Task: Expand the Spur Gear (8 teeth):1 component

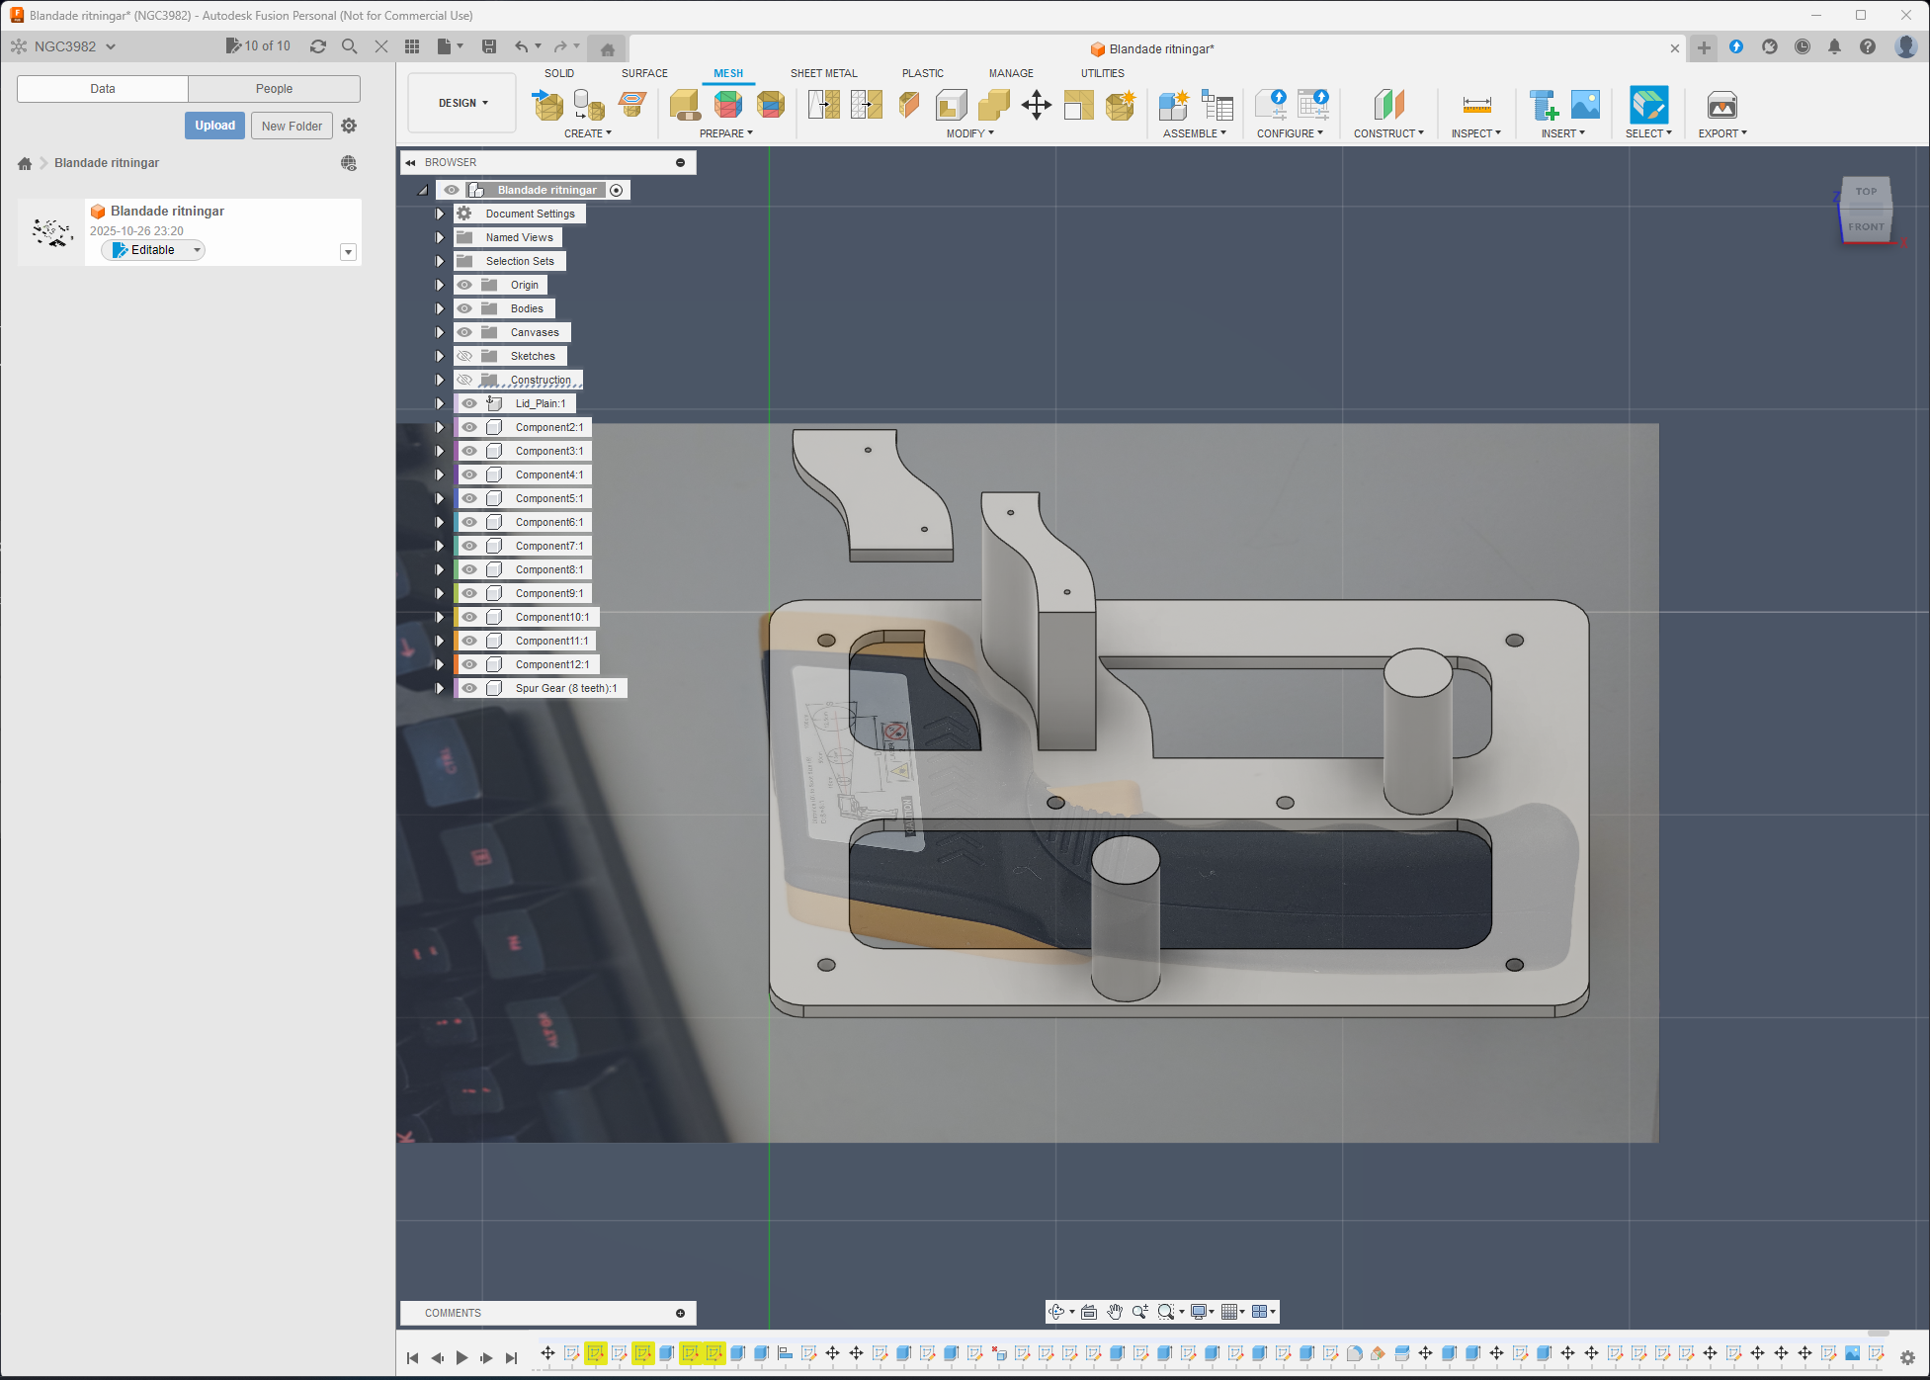Action: pyautogui.click(x=440, y=688)
